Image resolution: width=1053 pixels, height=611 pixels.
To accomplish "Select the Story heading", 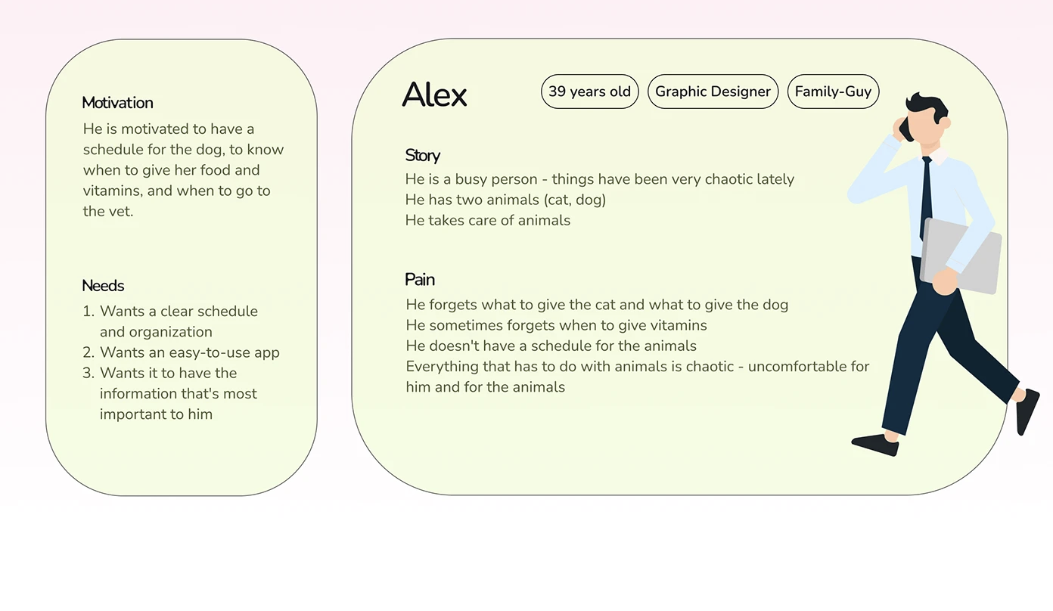I will tap(422, 156).
